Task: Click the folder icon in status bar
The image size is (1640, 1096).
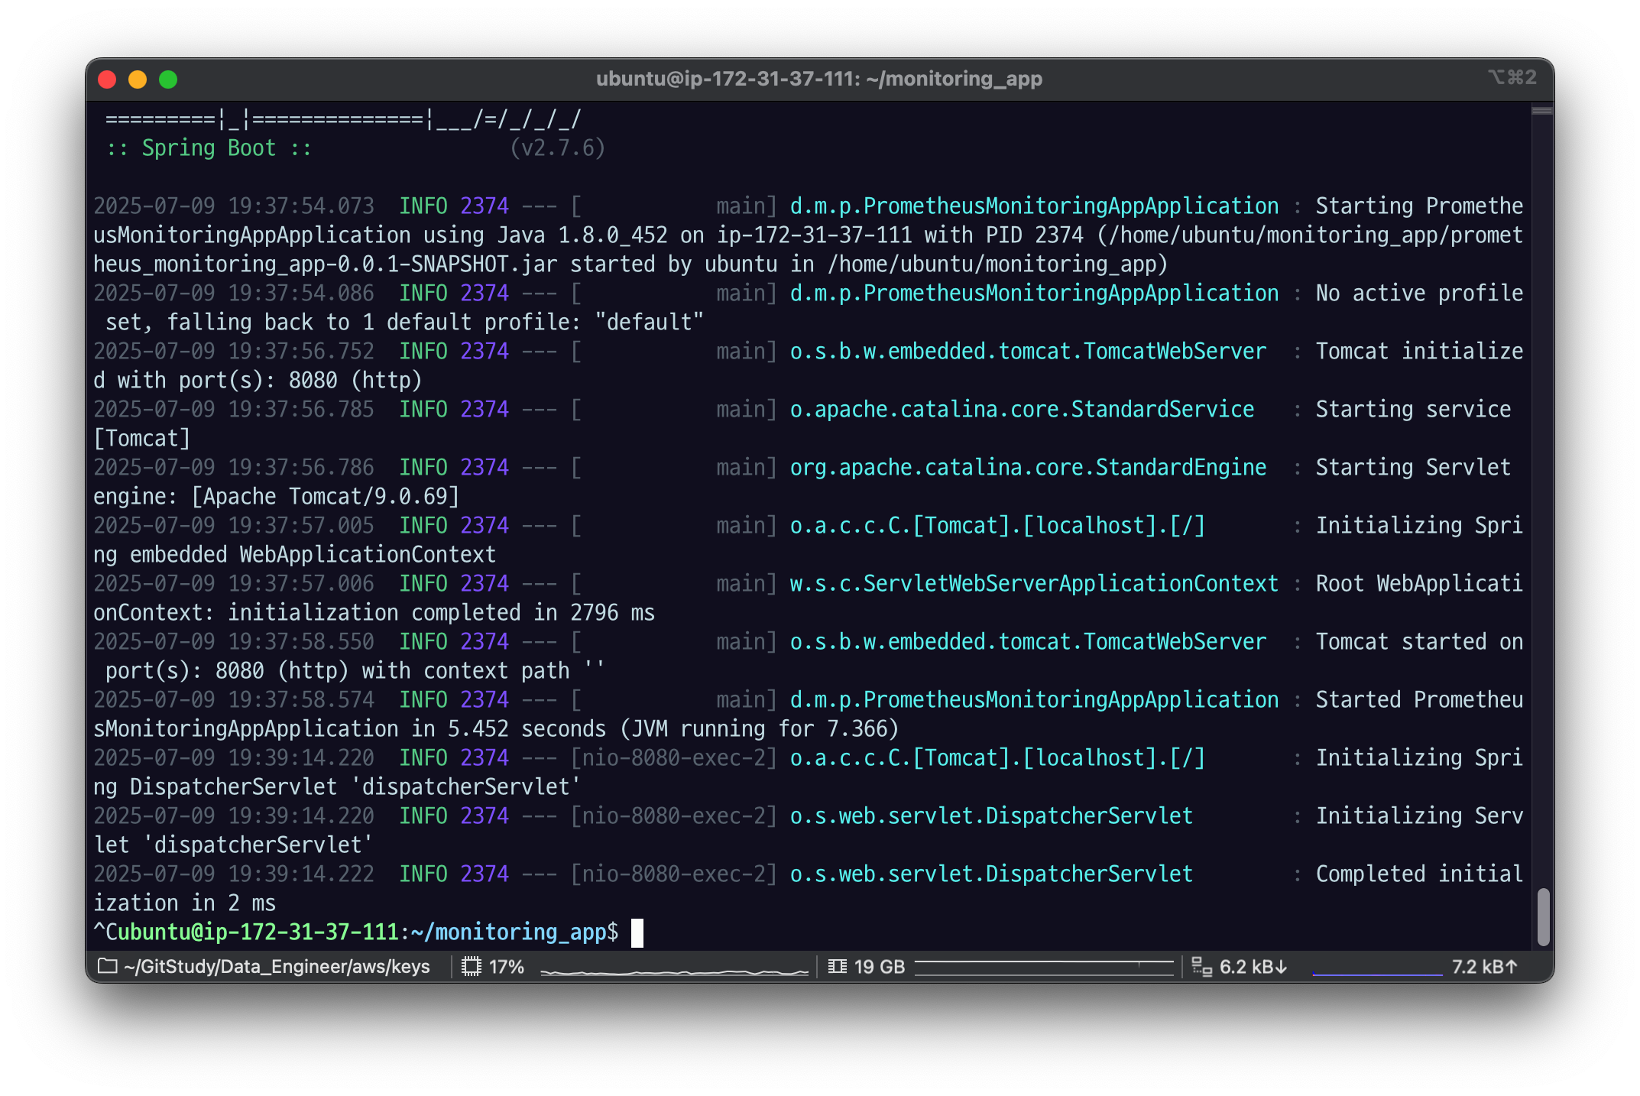Action: (108, 967)
